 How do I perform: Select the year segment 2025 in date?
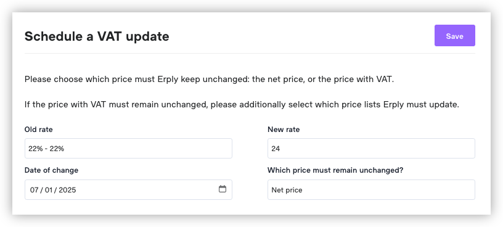67,190
